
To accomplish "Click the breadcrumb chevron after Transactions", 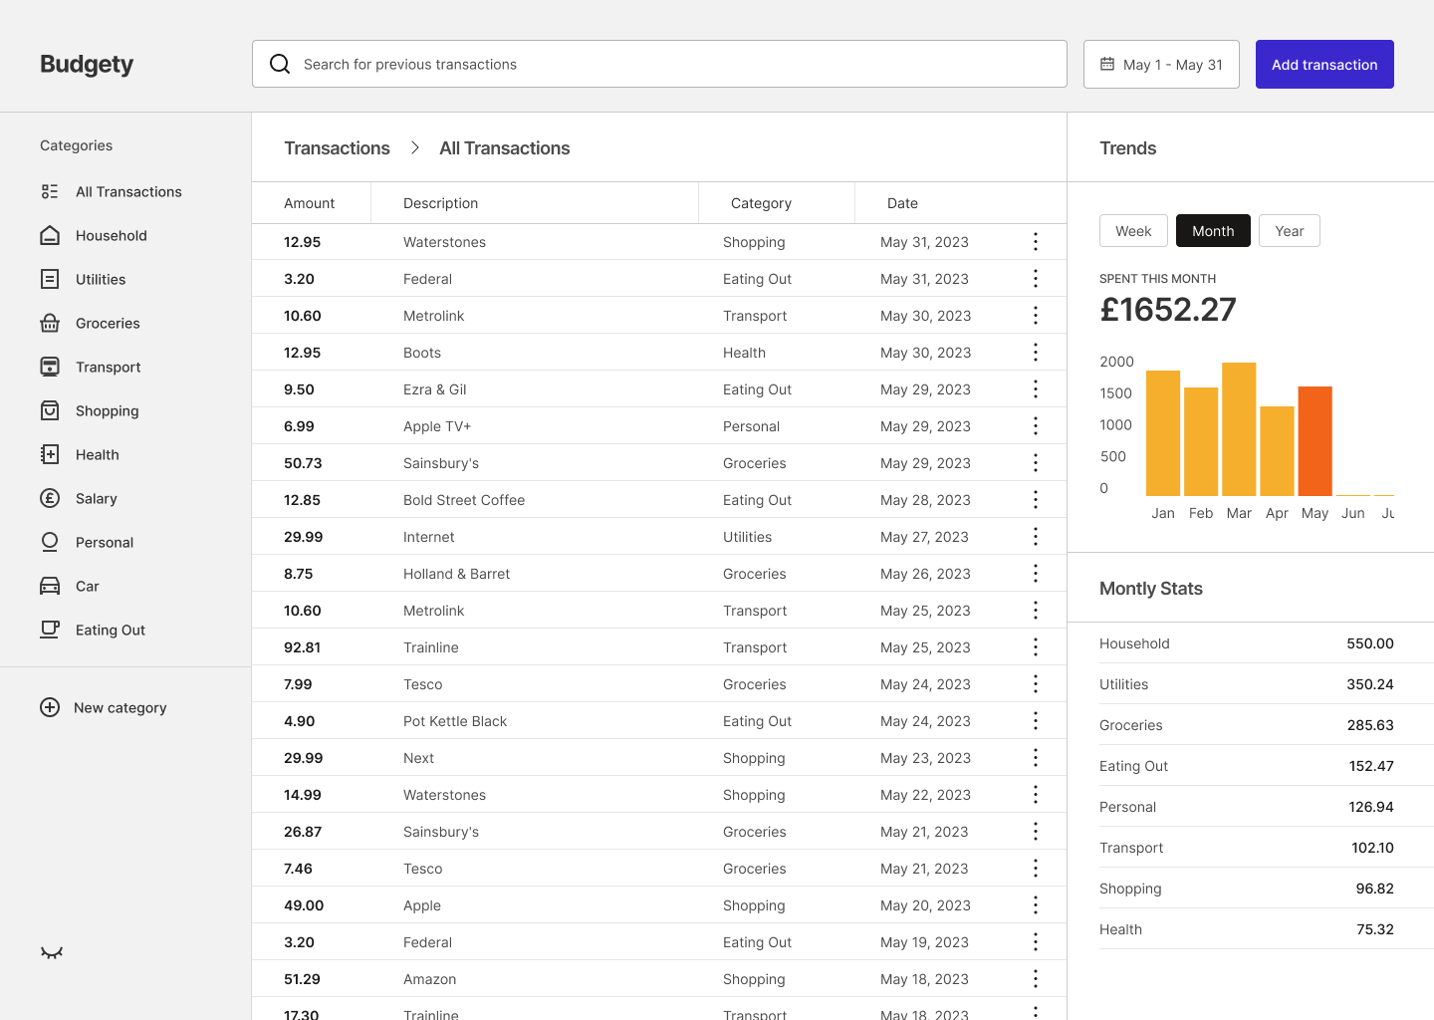I will [x=415, y=147].
